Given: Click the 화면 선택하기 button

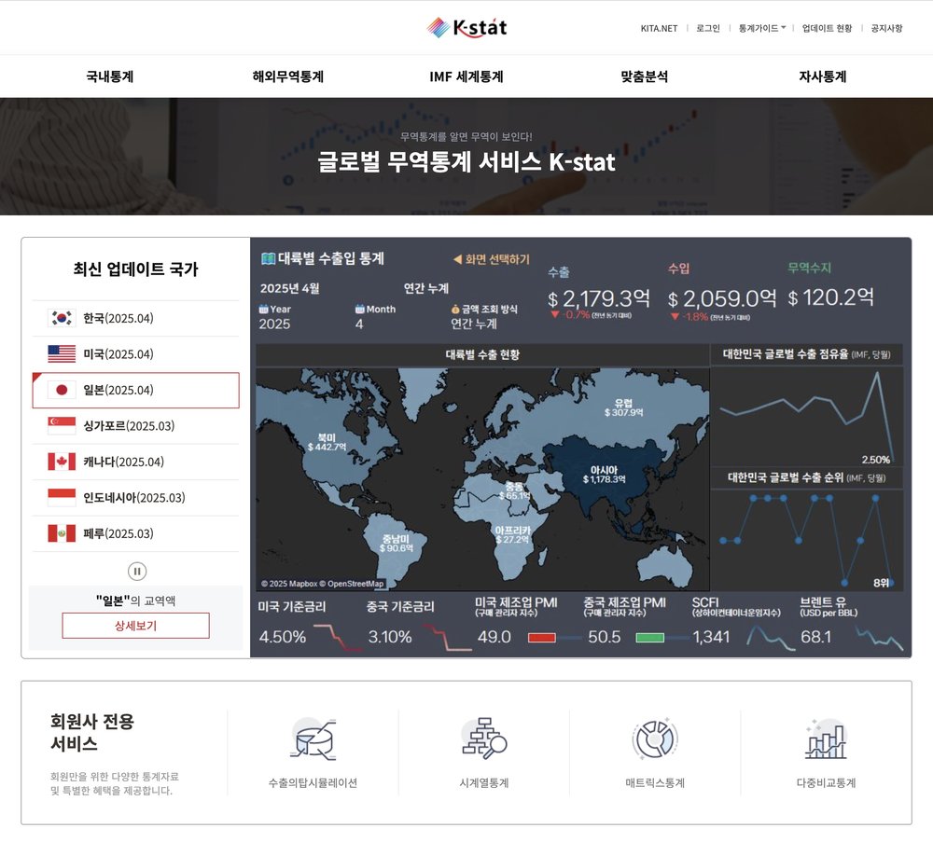Looking at the screenshot, I should click(492, 259).
